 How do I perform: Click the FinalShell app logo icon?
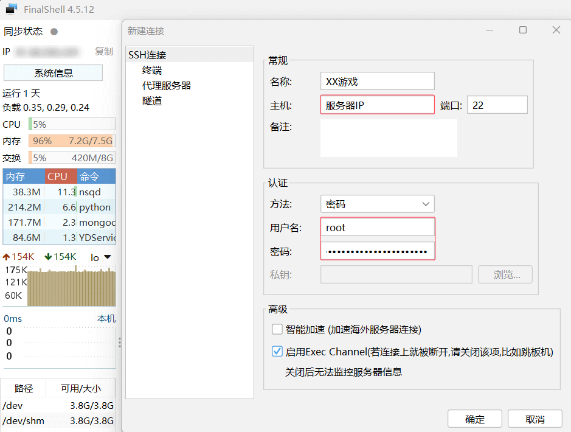(x=11, y=9)
